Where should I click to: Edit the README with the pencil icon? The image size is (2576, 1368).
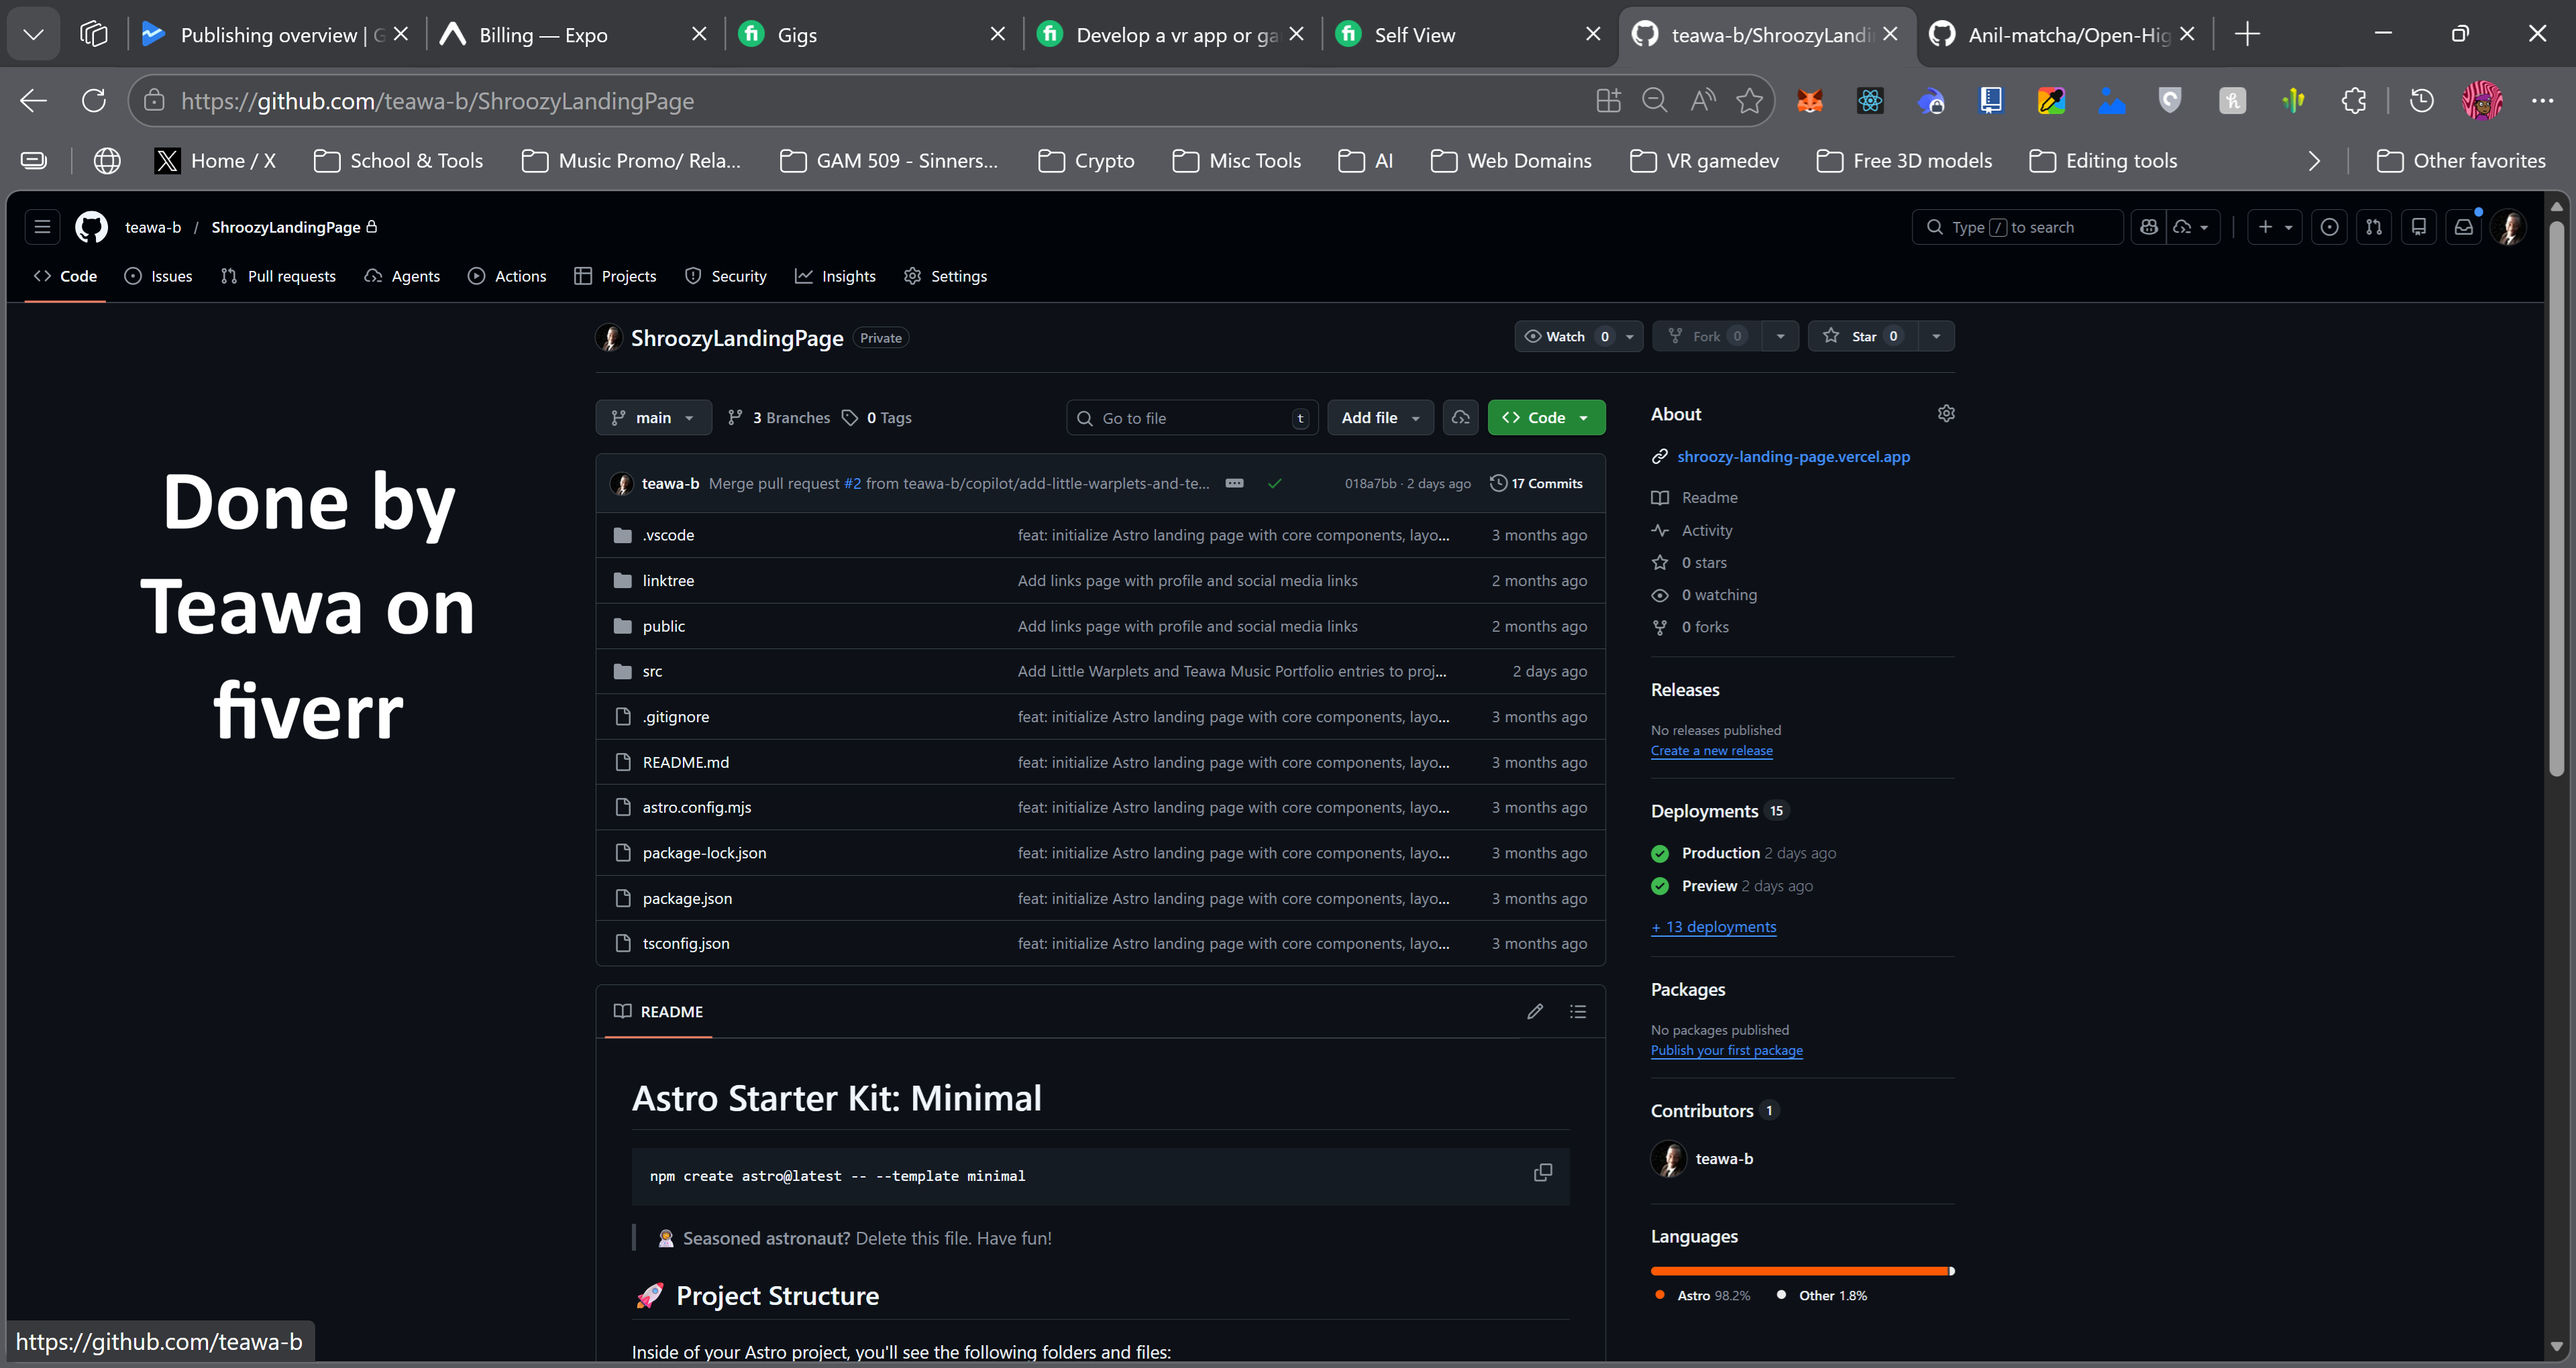(1535, 1011)
